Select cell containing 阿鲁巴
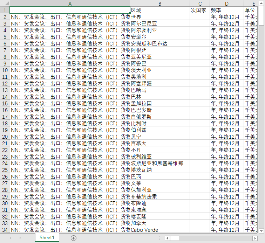The height and width of the screenshot is (243, 265). coord(160,63)
